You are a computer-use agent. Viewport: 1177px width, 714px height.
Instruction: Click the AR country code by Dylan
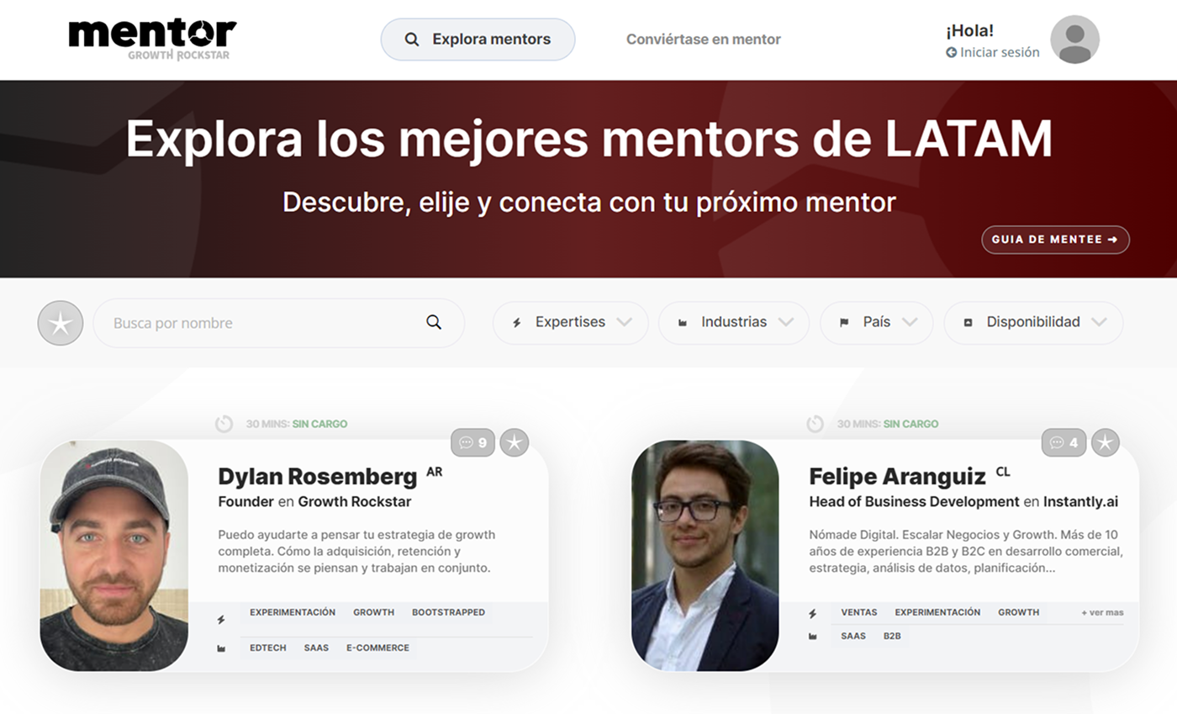coord(434,472)
